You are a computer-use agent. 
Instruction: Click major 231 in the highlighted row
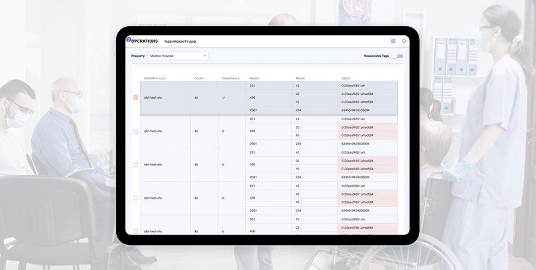(252, 86)
